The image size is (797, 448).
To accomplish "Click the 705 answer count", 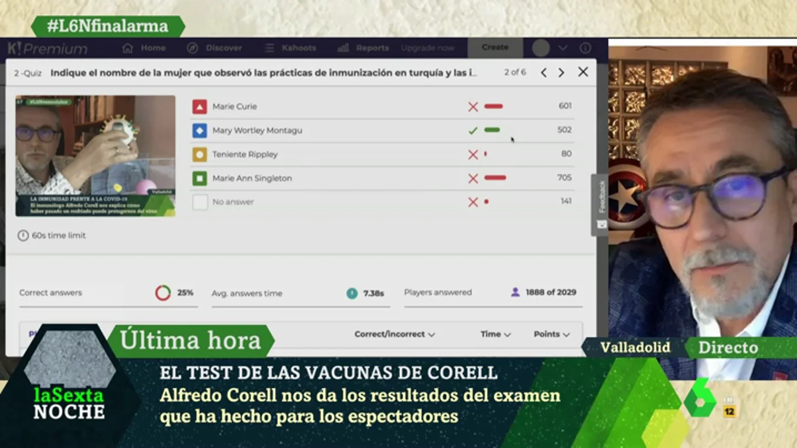I will coord(565,177).
